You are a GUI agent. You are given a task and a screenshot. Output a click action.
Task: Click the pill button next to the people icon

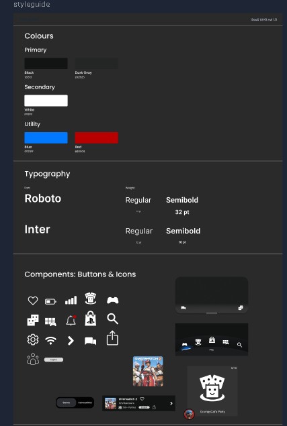point(54,360)
